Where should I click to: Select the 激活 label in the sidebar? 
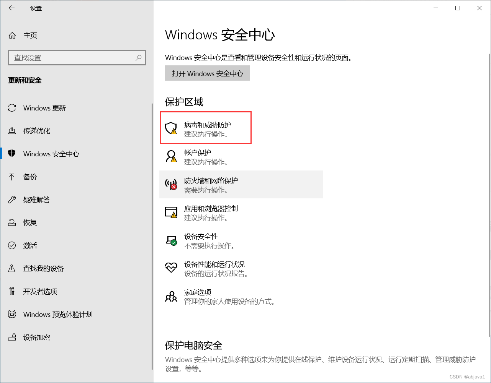click(x=30, y=246)
